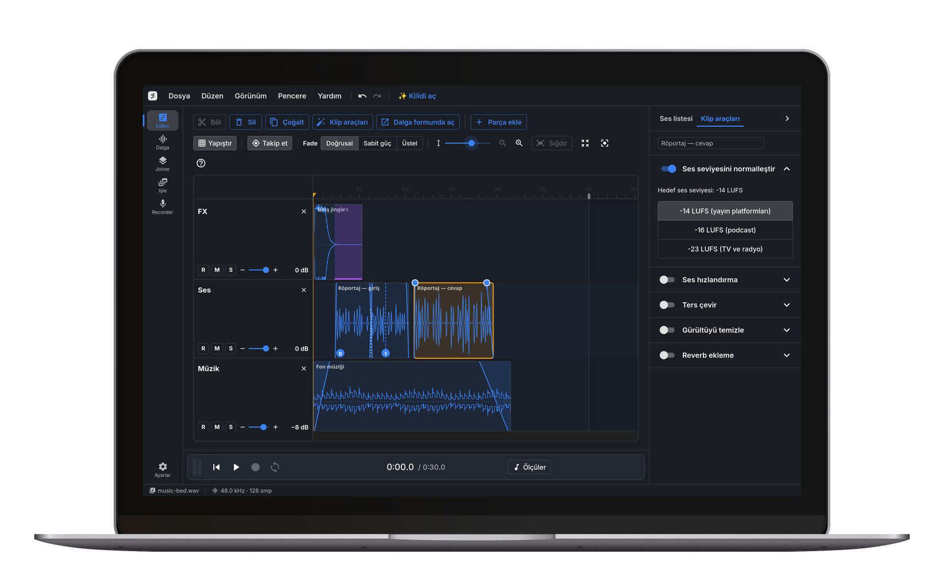Screen dimensions: 944x582
Task: Toggle loop playback icon
Action: [275, 467]
